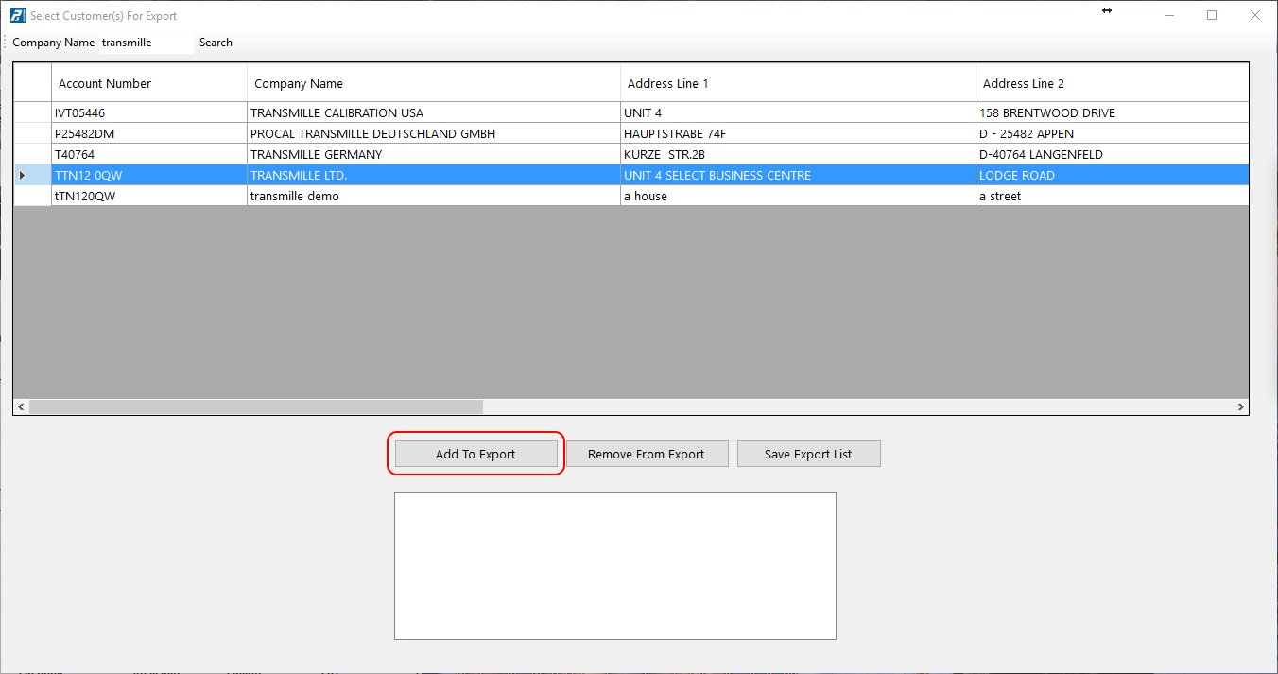Click the Company Name search input field
Viewport: 1278px width, 674px height.
(146, 43)
